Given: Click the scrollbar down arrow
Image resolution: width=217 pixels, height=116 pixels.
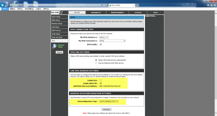Looking at the screenshot, I should click(x=216, y=113).
